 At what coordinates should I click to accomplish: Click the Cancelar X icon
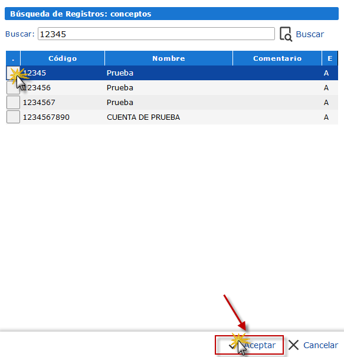coord(293,345)
